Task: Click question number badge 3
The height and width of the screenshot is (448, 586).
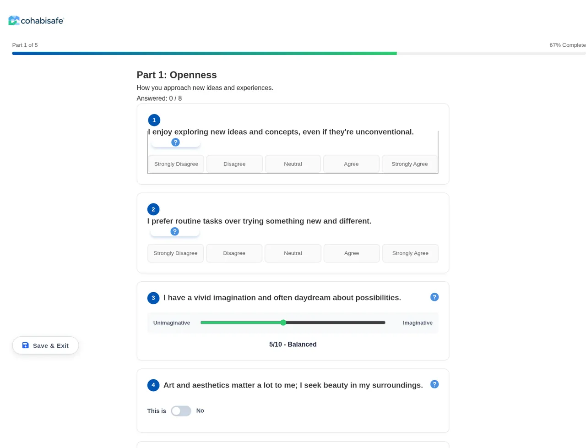Action: [x=153, y=298]
